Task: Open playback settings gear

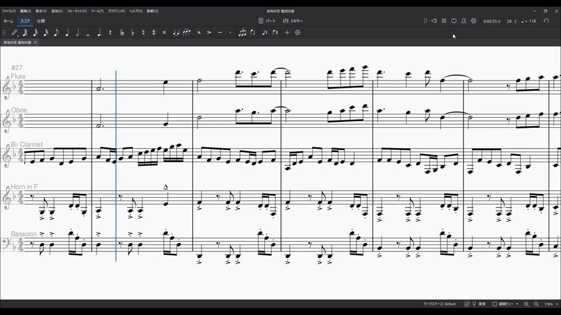Action: pos(474,21)
